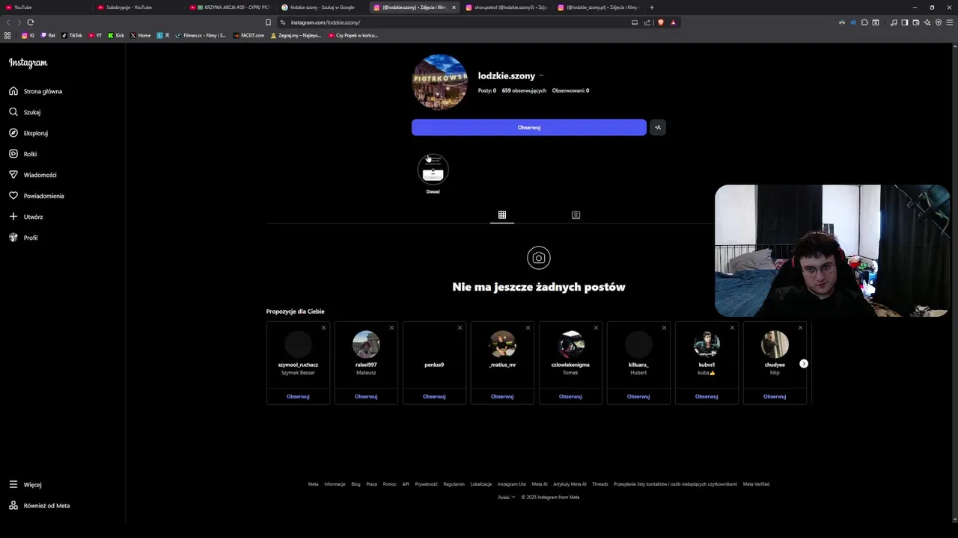Screen dimensions: 958x538
Task: Open Meta Verified footer link
Action: tap(756, 484)
